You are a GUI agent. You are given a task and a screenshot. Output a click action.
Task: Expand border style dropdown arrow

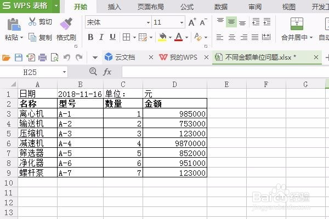click(x=134, y=38)
